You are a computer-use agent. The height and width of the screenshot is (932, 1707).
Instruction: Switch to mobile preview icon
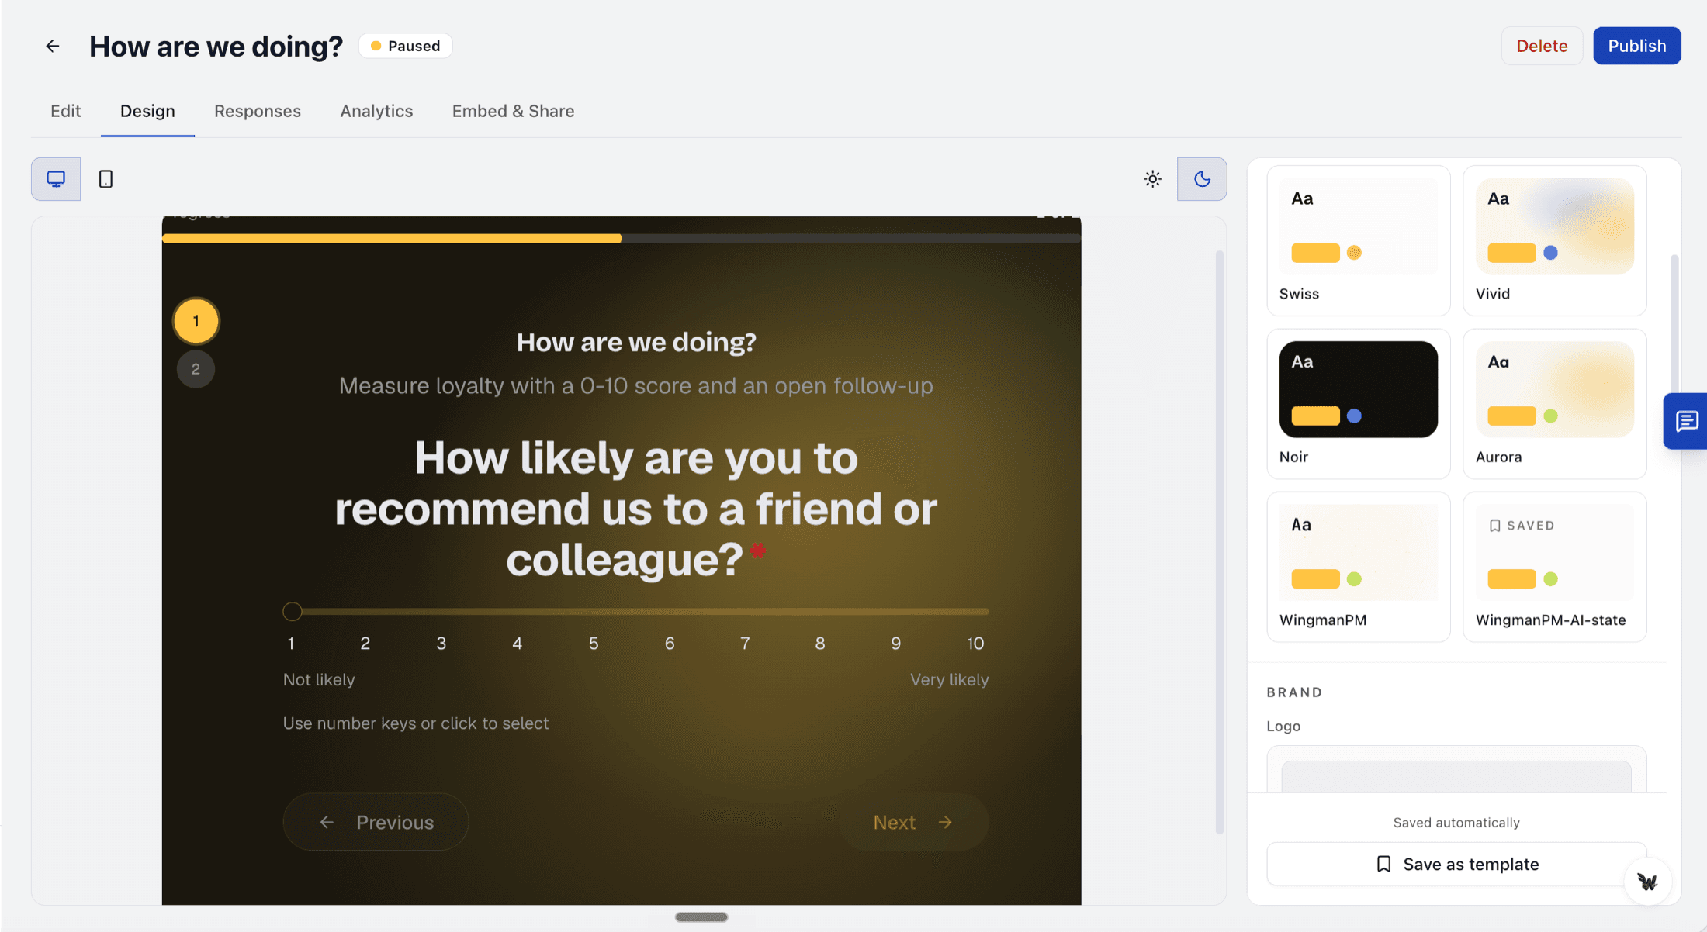pyautogui.click(x=106, y=179)
